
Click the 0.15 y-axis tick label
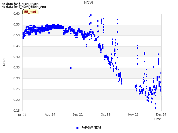coord(17,111)
